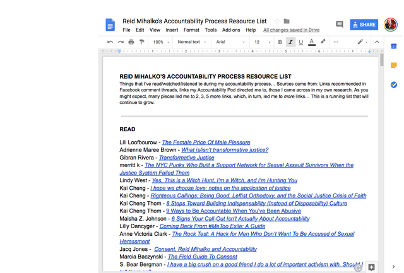Open 8 Steps Toward Building Indispensability link
Image resolution: width=404 pixels, height=273 pixels.
coord(257,203)
